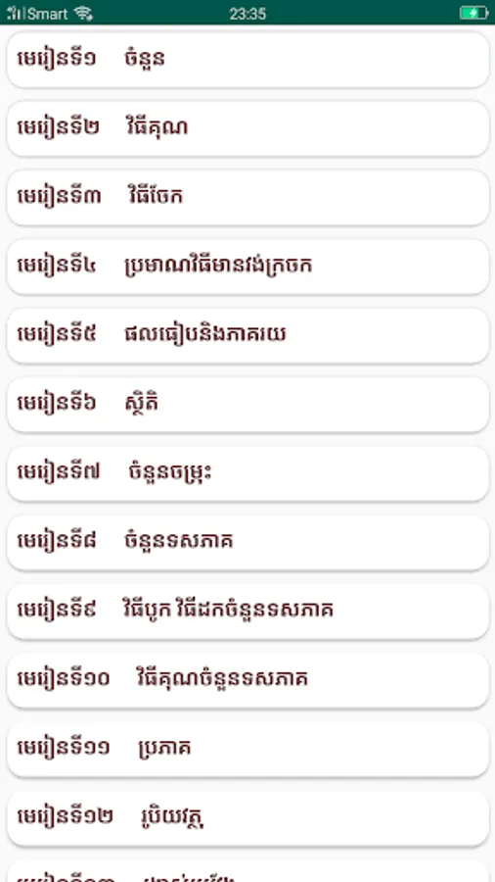Open lesson 4 ប្រមាណវិធីមានវង់ក្រចក

tap(247, 267)
